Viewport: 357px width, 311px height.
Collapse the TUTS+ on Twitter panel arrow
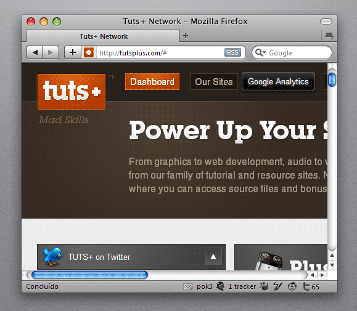click(213, 257)
